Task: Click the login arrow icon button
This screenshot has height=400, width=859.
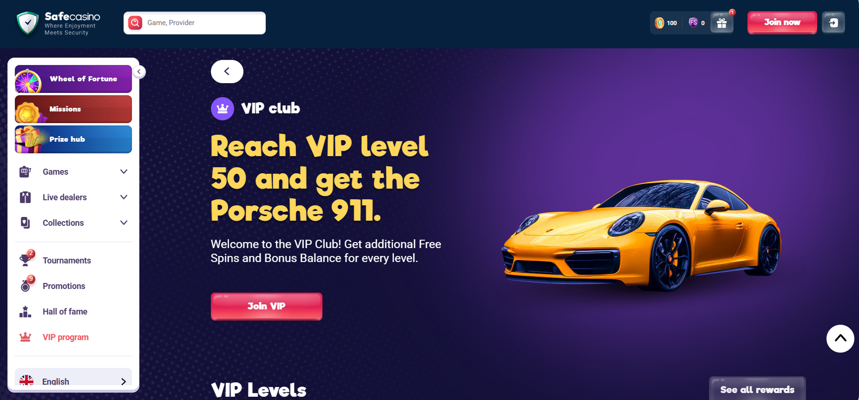Action: point(833,23)
